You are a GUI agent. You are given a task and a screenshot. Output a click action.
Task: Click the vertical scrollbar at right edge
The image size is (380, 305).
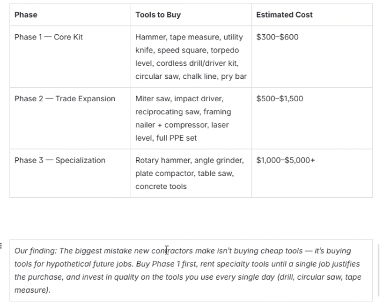[378, 270]
